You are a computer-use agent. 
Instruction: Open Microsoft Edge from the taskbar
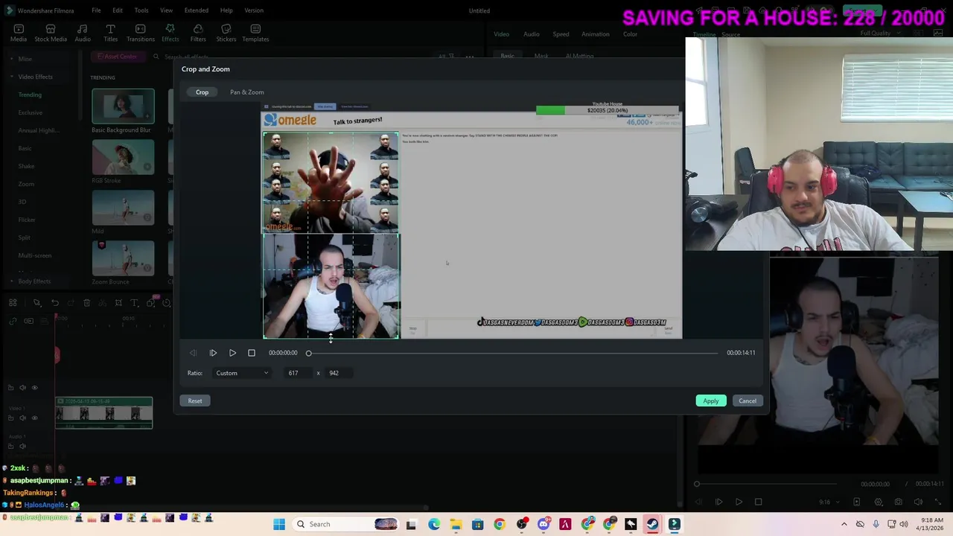[434, 524]
